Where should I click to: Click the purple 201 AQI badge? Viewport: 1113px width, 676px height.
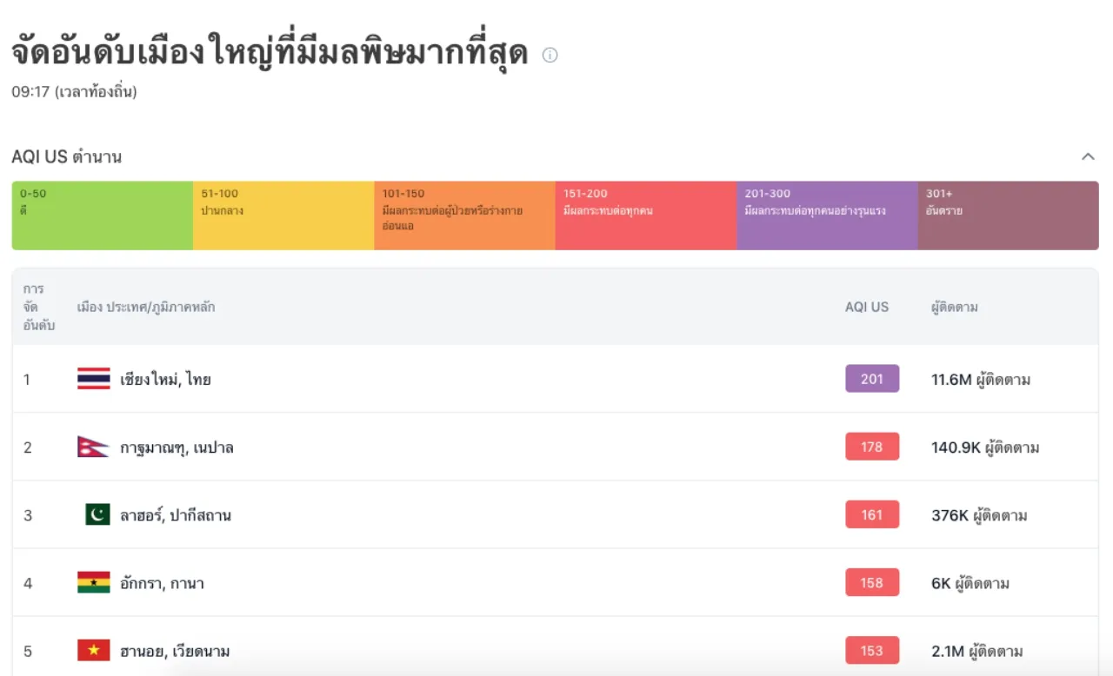pos(872,379)
